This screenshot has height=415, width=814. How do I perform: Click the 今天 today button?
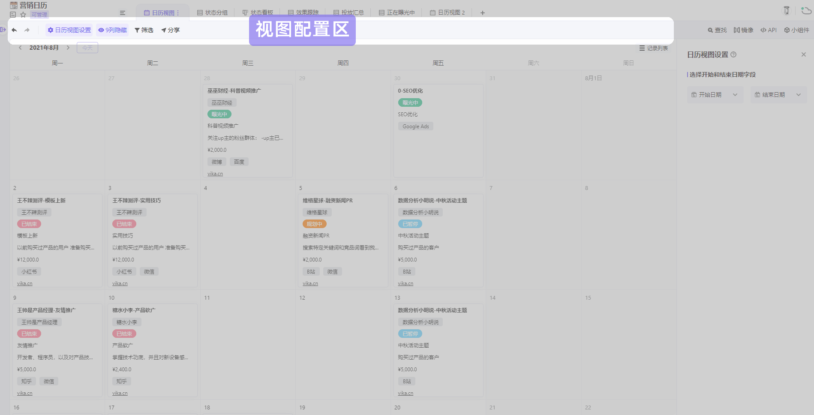coord(87,48)
